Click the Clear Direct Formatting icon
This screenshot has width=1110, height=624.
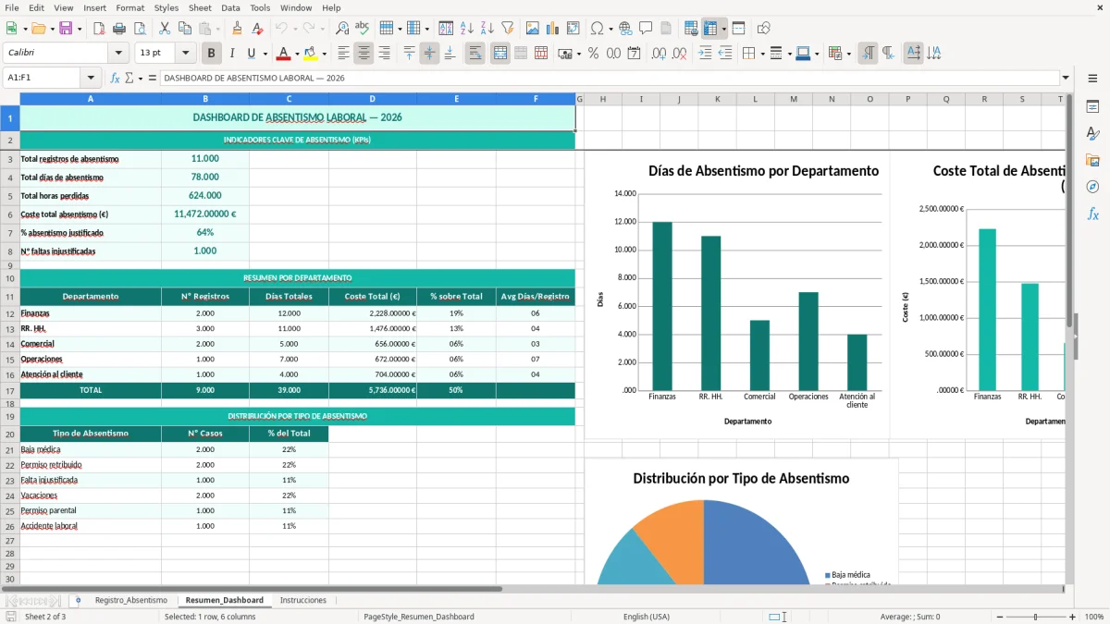pyautogui.click(x=257, y=29)
